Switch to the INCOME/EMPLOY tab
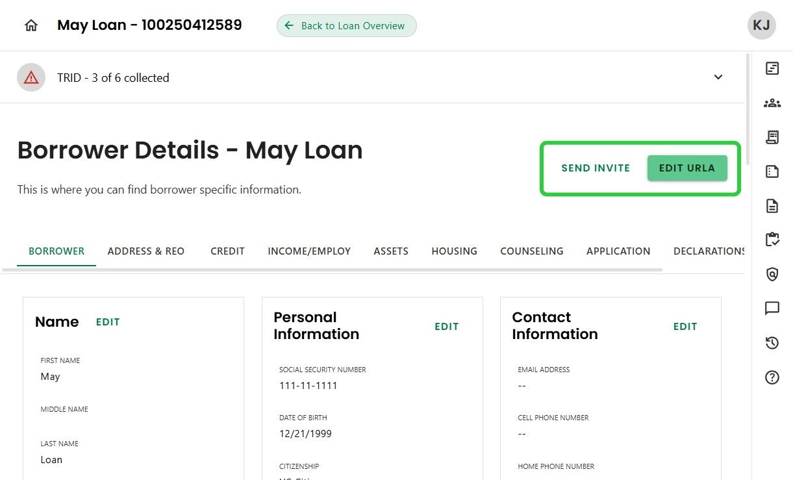 [x=309, y=251]
